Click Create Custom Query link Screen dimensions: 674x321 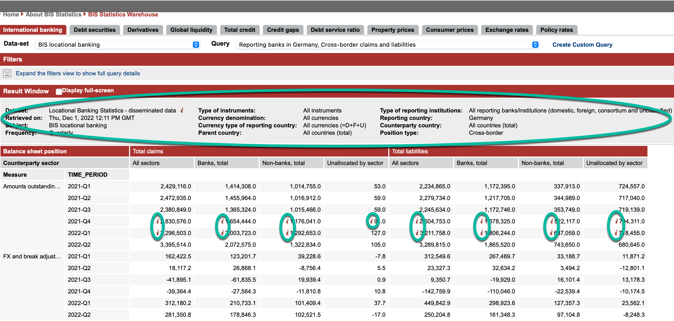pos(582,45)
